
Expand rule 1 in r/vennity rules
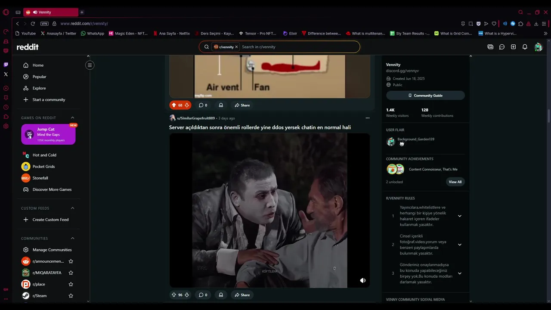pyautogui.click(x=459, y=216)
